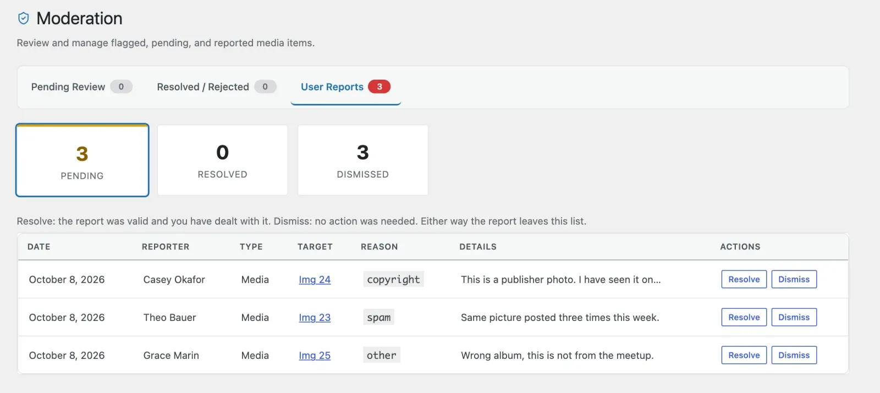Resolve Theo Bauer's spam report

tap(744, 317)
